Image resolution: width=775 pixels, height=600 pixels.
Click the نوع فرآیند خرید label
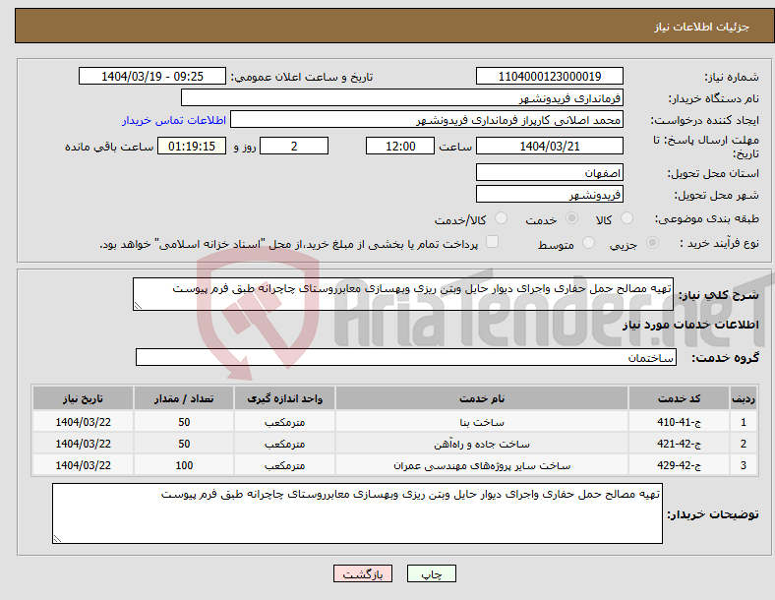720,243
